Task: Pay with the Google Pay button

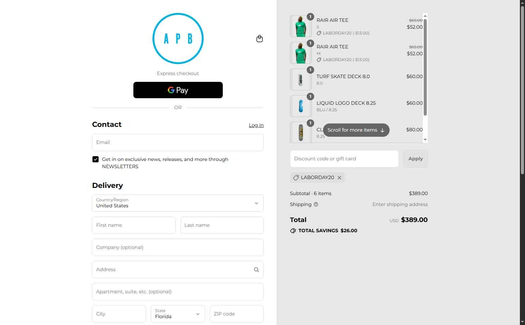Action: [178, 90]
